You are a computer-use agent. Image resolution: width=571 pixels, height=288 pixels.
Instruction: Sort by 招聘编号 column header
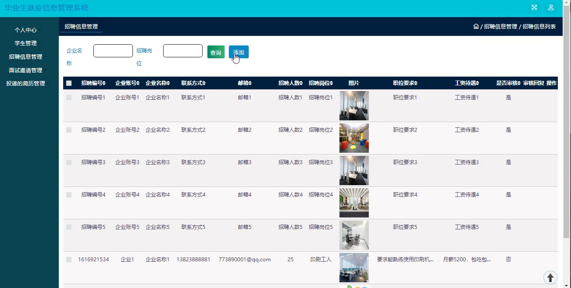click(x=94, y=83)
